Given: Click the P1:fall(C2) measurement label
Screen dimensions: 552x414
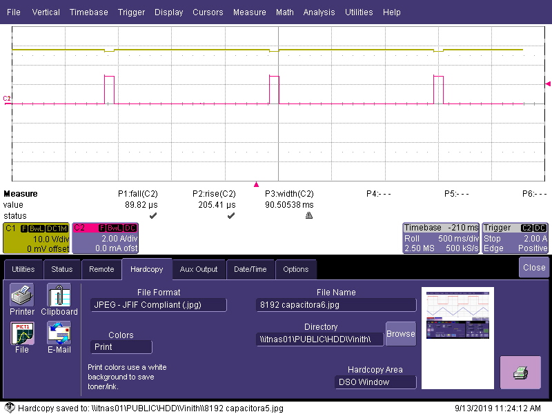Looking at the screenshot, I should tap(137, 194).
